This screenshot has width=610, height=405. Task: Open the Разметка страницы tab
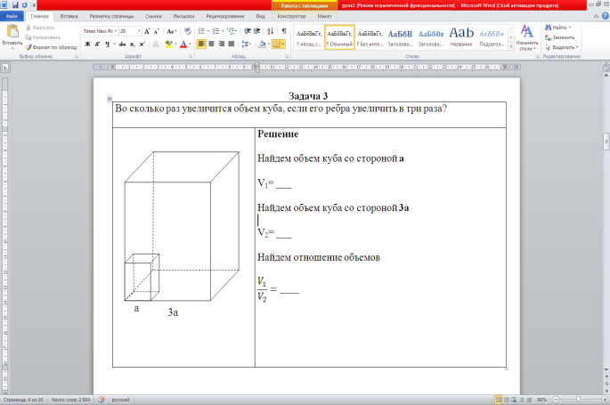coord(111,16)
